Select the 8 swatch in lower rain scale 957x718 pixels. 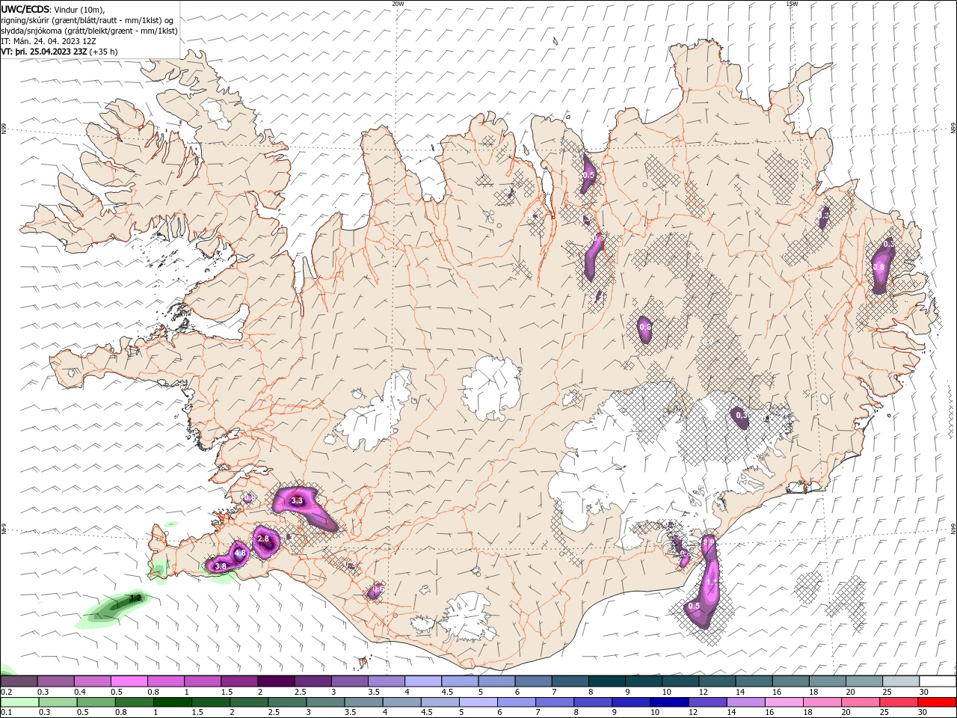point(593,702)
